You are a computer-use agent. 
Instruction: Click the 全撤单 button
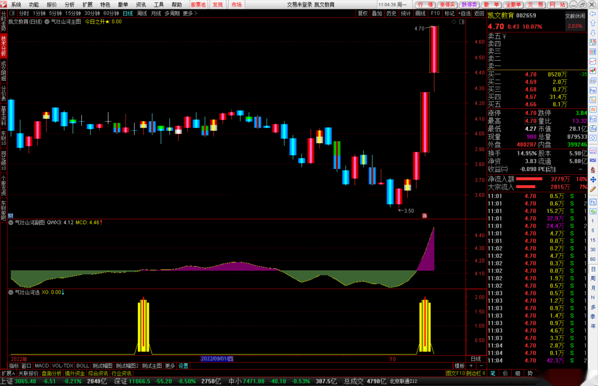pos(513,4)
